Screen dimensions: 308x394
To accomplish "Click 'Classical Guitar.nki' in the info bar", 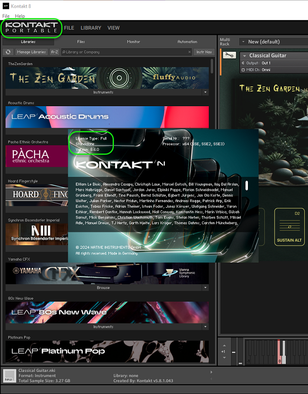I will coord(37,370).
